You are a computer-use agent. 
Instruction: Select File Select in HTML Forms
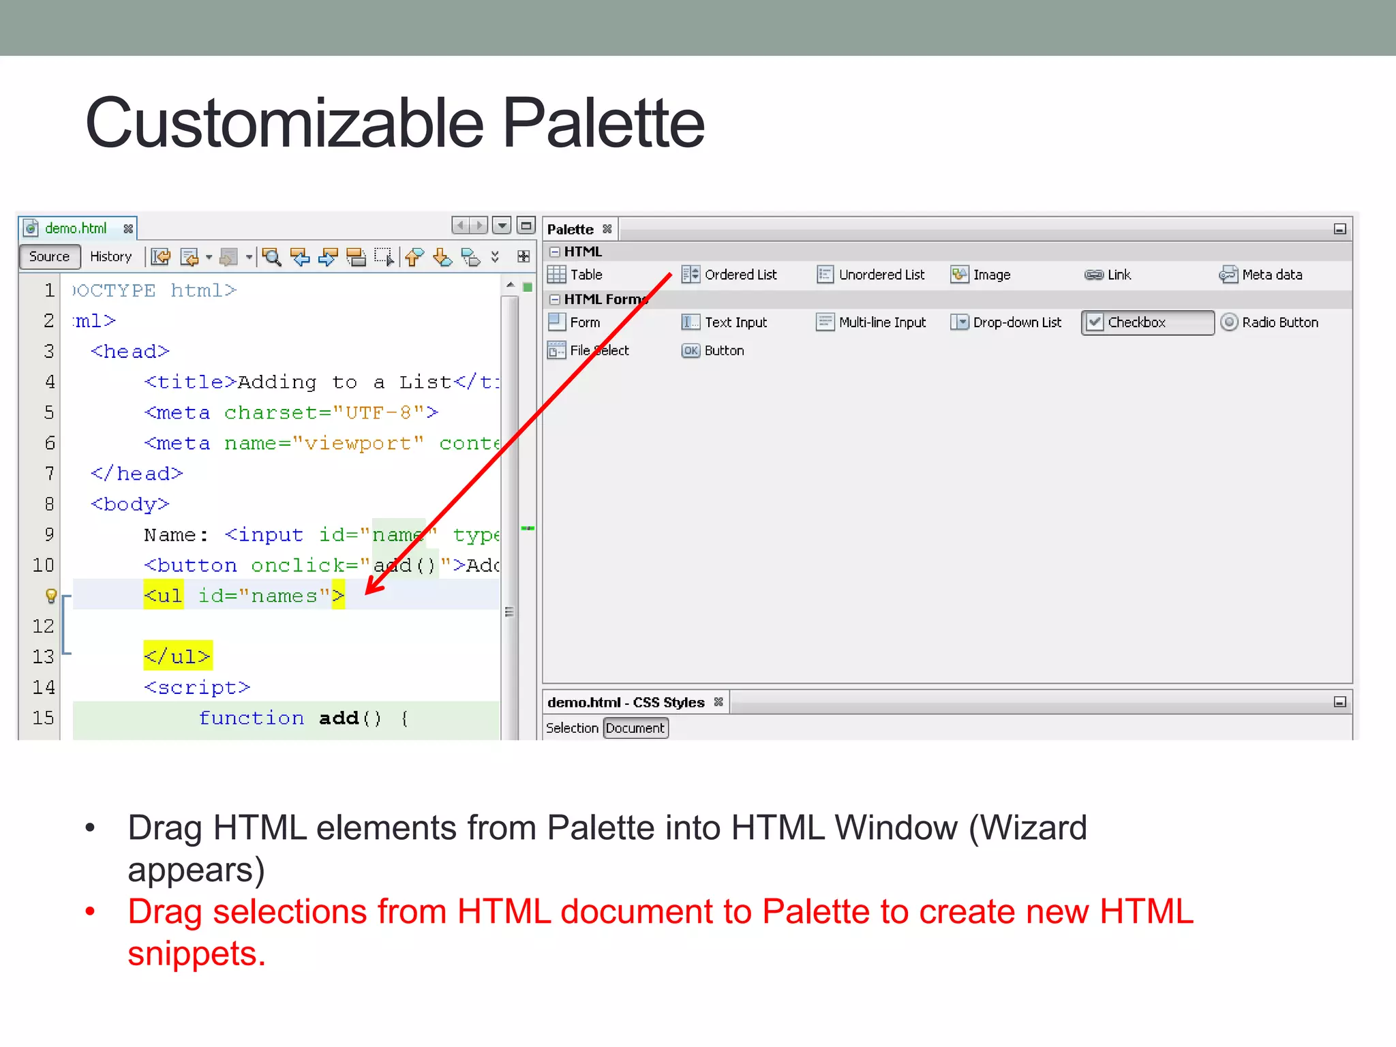(x=588, y=350)
